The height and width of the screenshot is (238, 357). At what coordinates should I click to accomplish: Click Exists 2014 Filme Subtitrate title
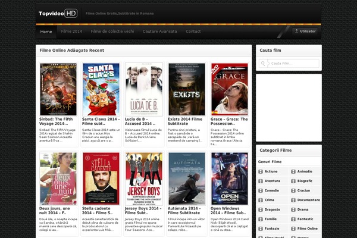click(x=185, y=121)
